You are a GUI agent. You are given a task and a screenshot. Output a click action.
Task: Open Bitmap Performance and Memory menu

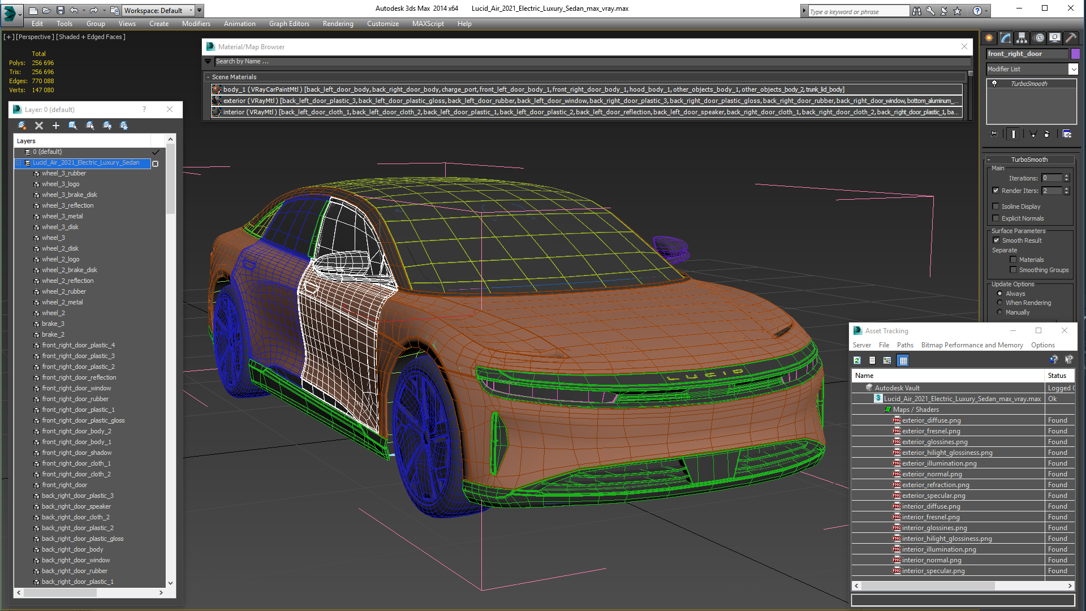[972, 345]
